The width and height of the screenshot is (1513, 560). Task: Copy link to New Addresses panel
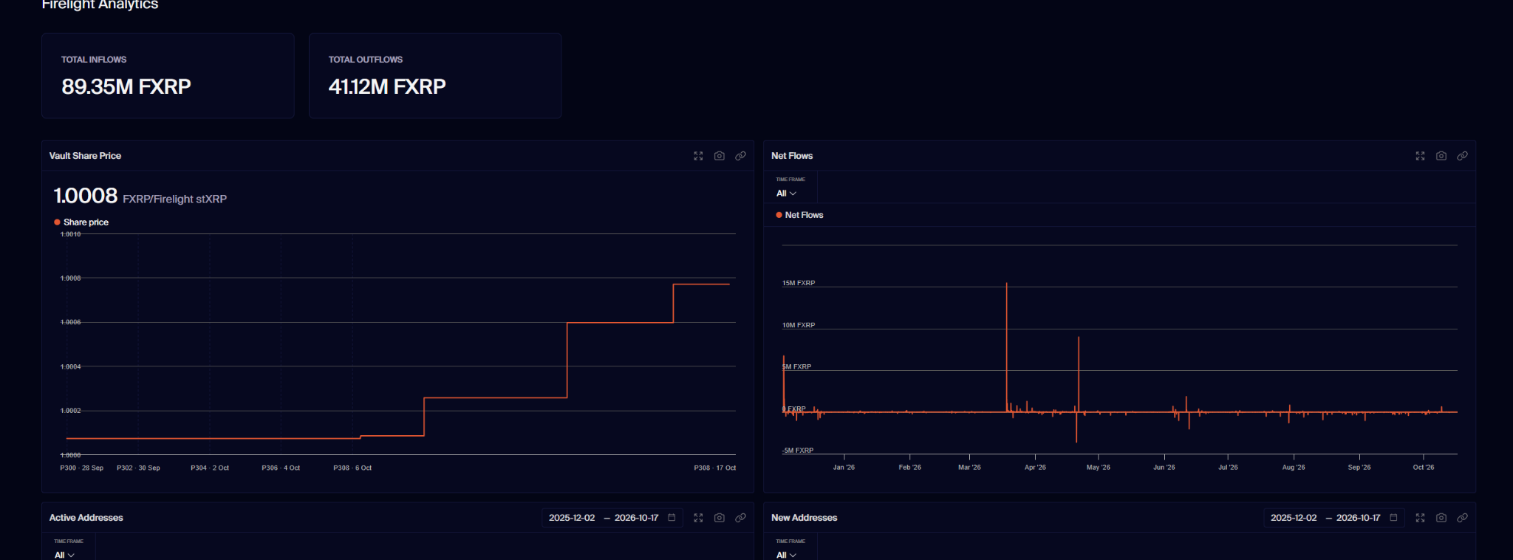(1462, 518)
